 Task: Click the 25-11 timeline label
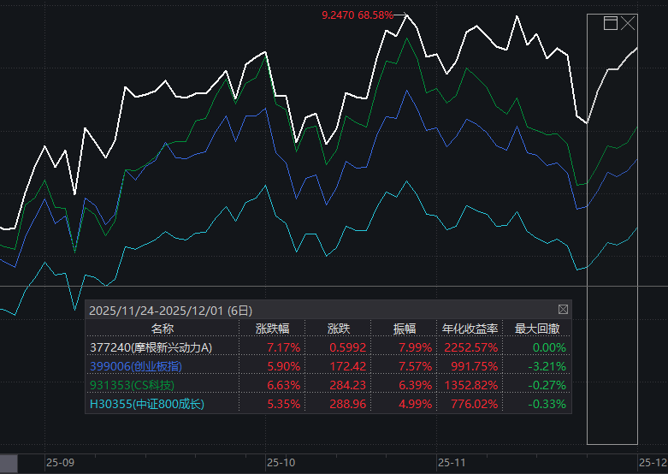pos(452,463)
